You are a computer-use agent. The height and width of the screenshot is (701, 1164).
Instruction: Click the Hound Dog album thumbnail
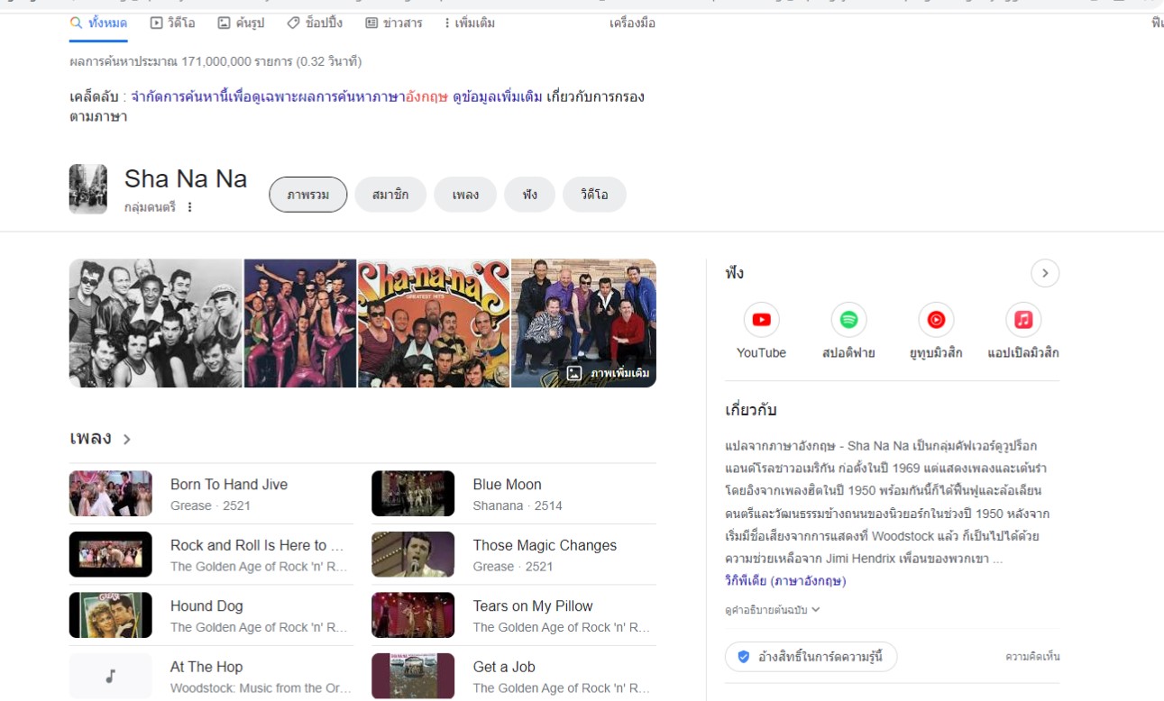(111, 615)
